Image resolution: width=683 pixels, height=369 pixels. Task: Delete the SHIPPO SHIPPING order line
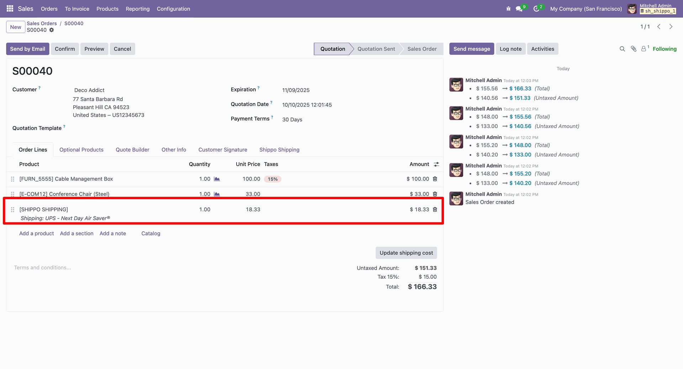coord(435,210)
